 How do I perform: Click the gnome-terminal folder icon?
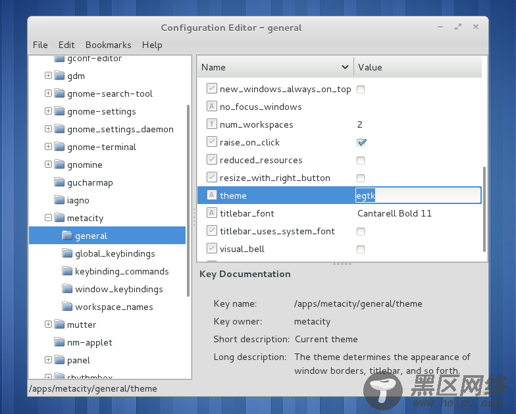point(59,147)
